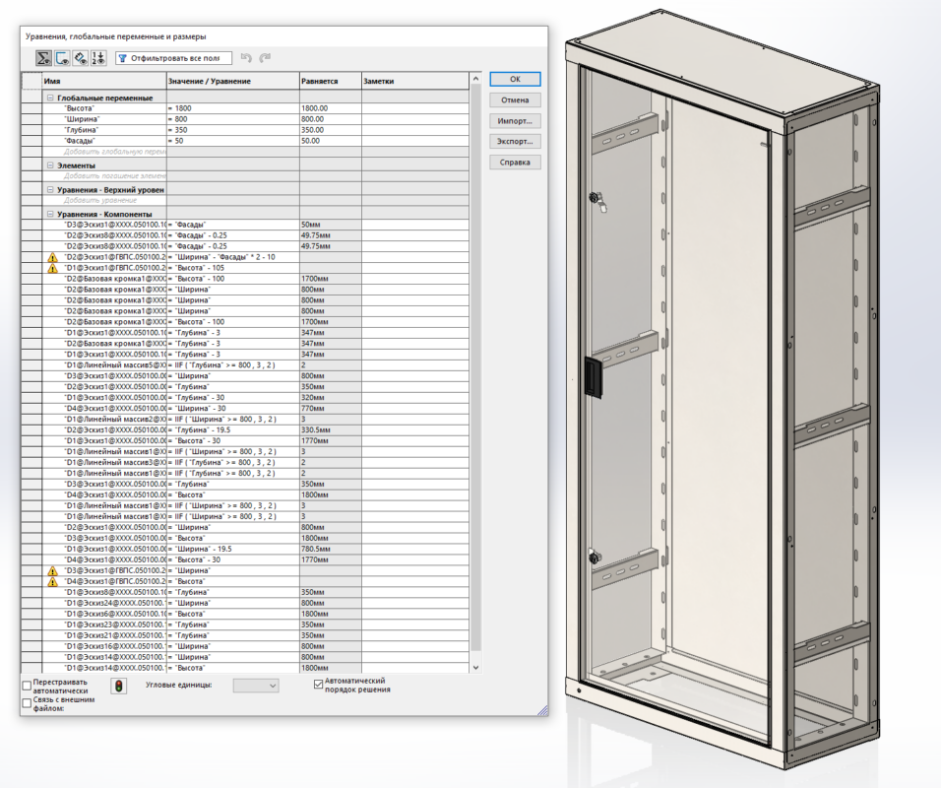The image size is (941, 788).
Task: Click the '= 50' value cell
Action: (x=233, y=141)
